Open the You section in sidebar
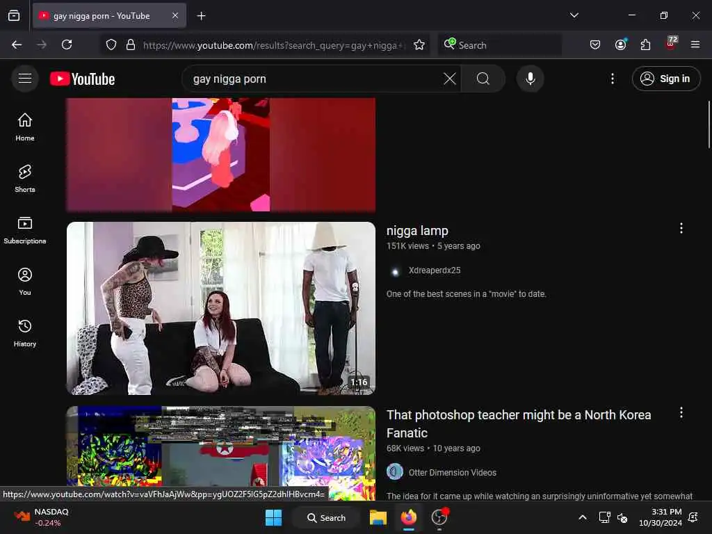The image size is (712, 534). pyautogui.click(x=25, y=282)
